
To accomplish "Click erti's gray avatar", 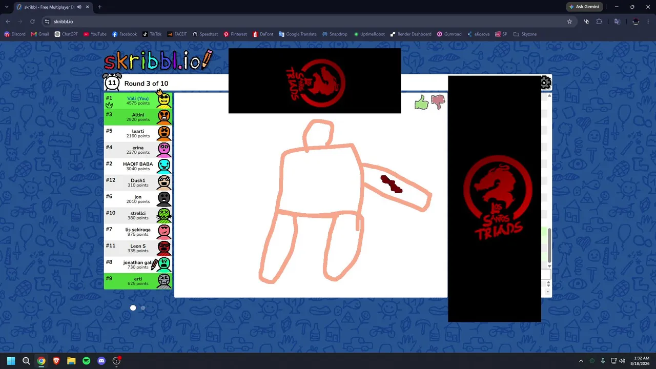I will [164, 281].
